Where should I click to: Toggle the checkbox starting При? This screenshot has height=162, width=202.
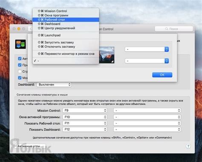coord(20,65)
